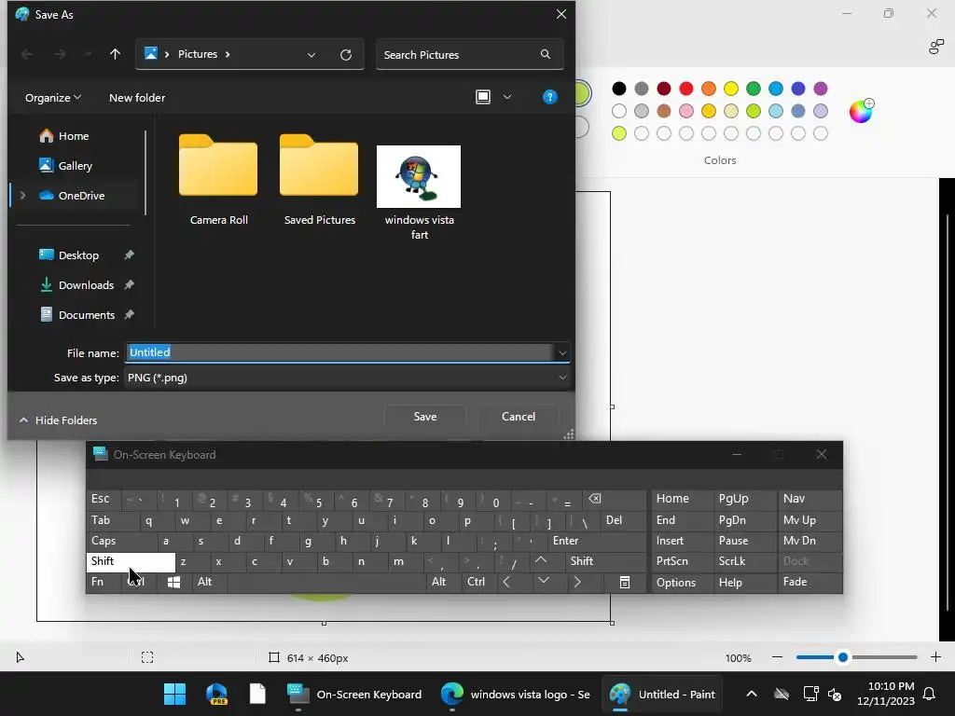Viewport: 955px width, 716px height.
Task: Open the blank document icon on the taskbar
Action: 257,694
